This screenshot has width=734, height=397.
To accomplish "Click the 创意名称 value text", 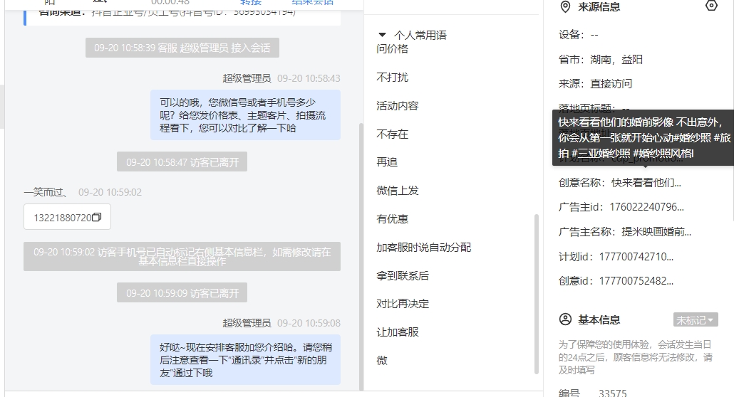I will coord(646,183).
